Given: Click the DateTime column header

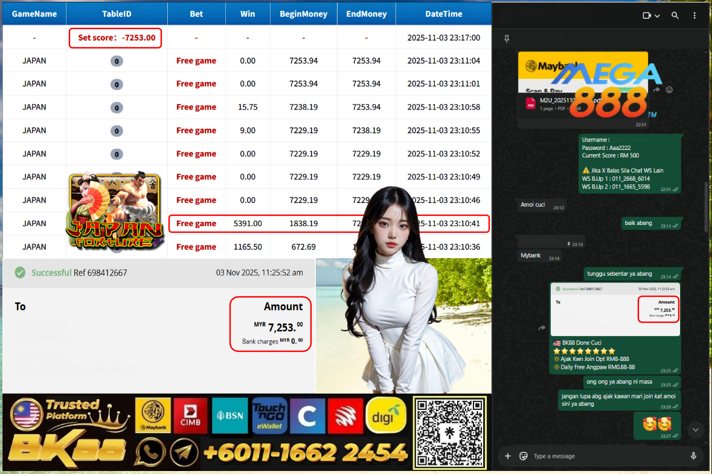Looking at the screenshot, I should [443, 13].
